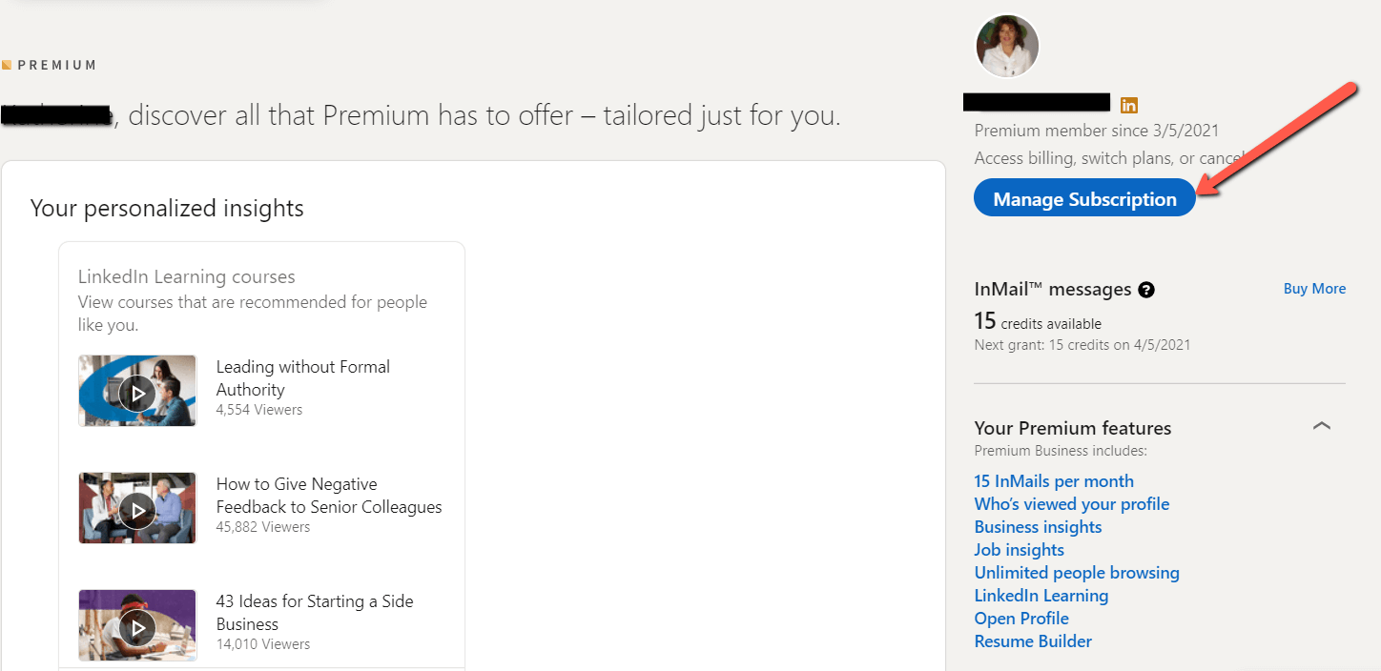
Task: Play the Negative Feedback to Senior Colleagues video
Action: click(x=137, y=508)
